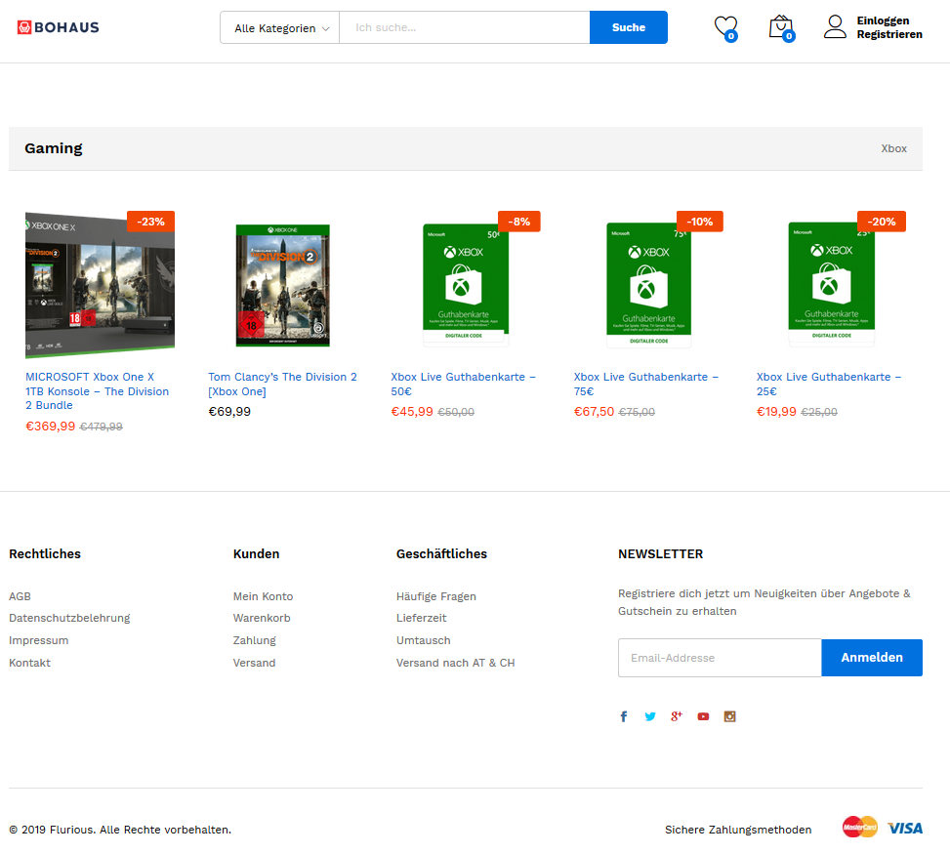Open the 75€ Xbox gift card image
This screenshot has height=853, width=950.
[x=648, y=285]
